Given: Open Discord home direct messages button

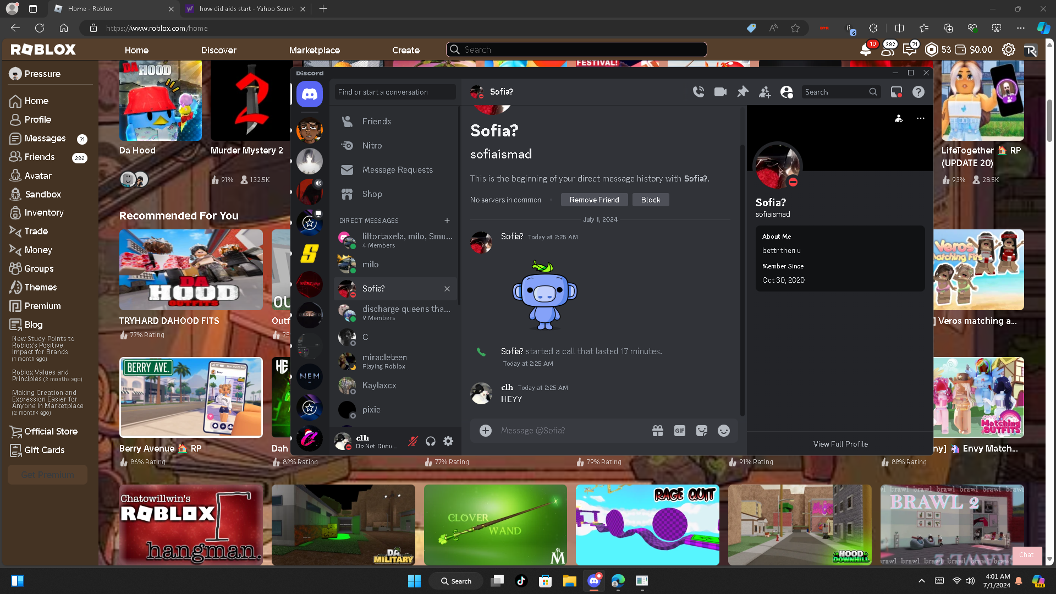Looking at the screenshot, I should [x=310, y=95].
